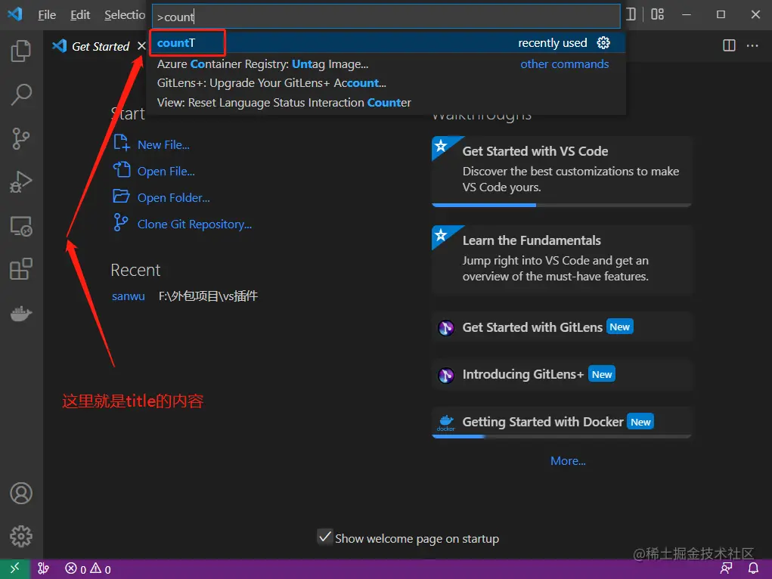Run the countT command from palette
Image resolution: width=772 pixels, height=579 pixels.
(x=386, y=43)
